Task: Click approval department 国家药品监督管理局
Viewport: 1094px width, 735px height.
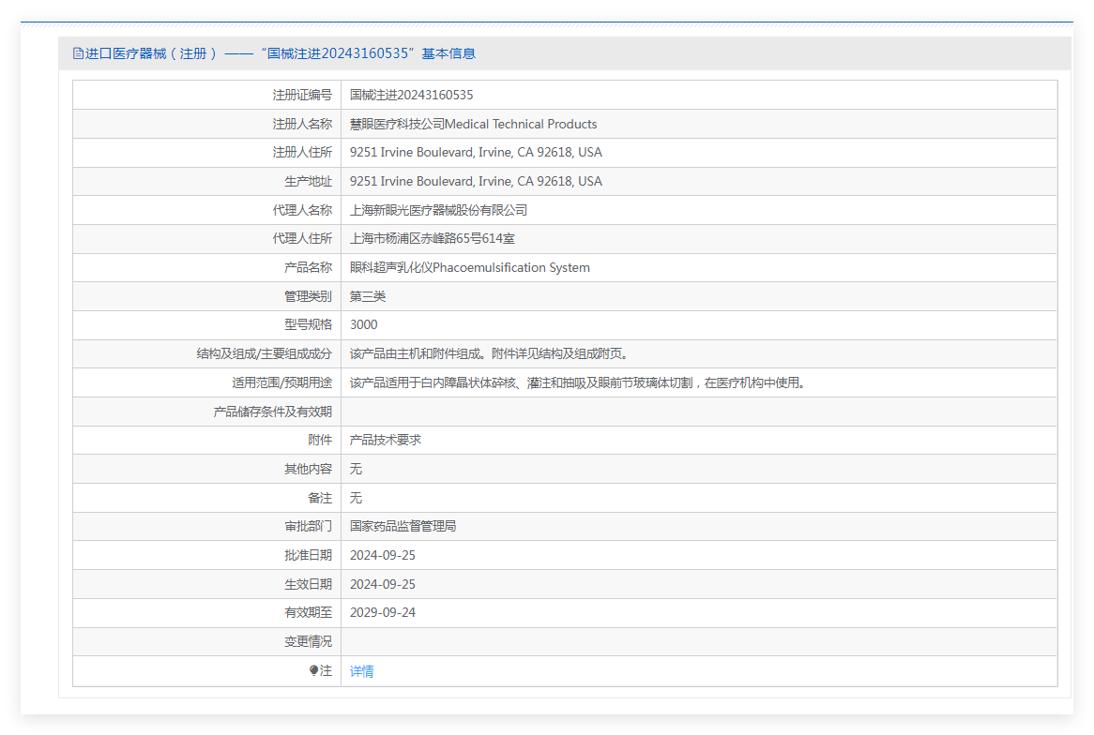Action: tap(403, 526)
